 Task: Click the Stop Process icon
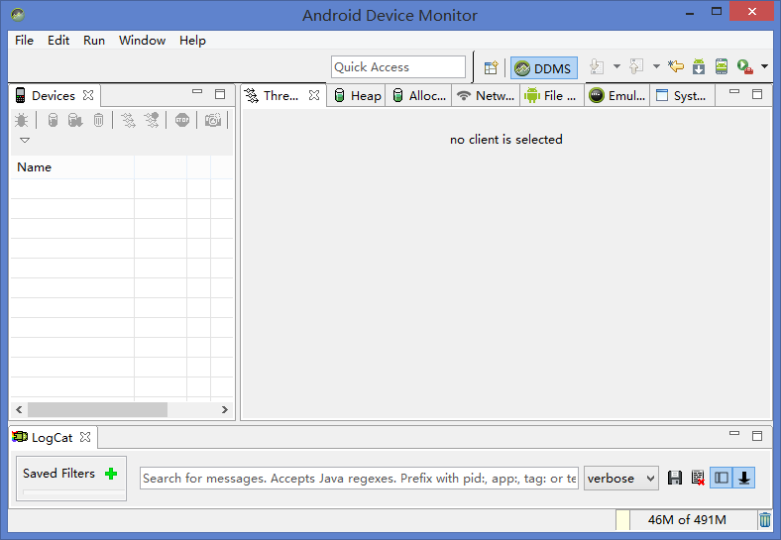(182, 120)
